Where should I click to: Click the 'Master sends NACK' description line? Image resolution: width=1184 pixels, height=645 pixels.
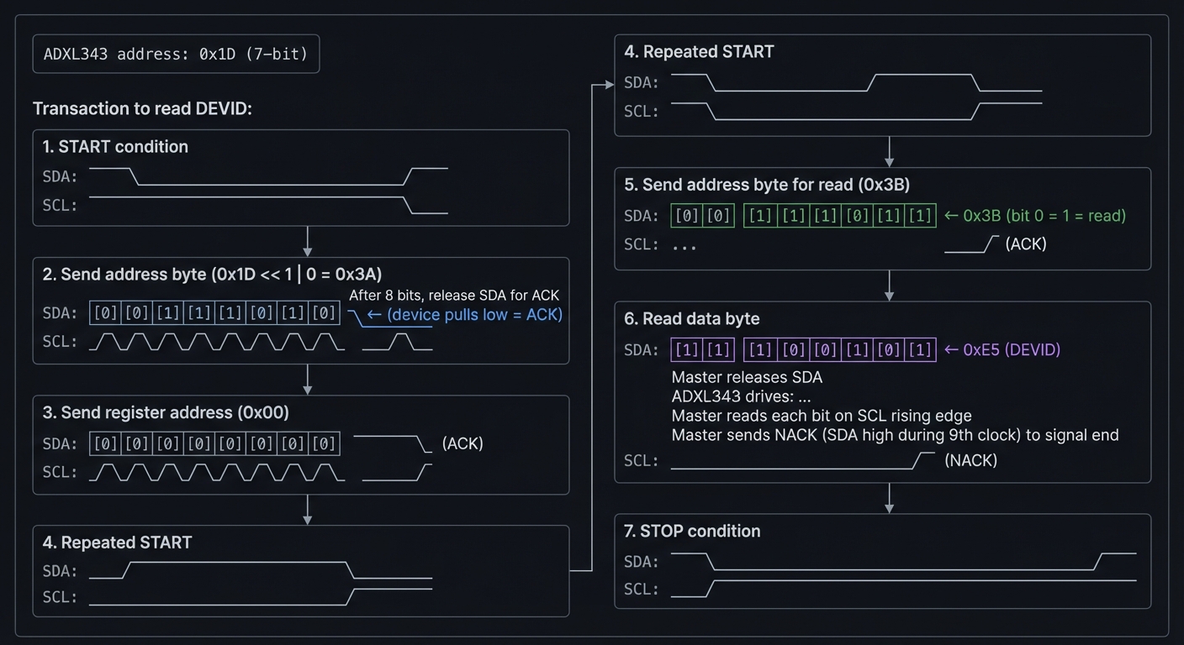point(895,435)
